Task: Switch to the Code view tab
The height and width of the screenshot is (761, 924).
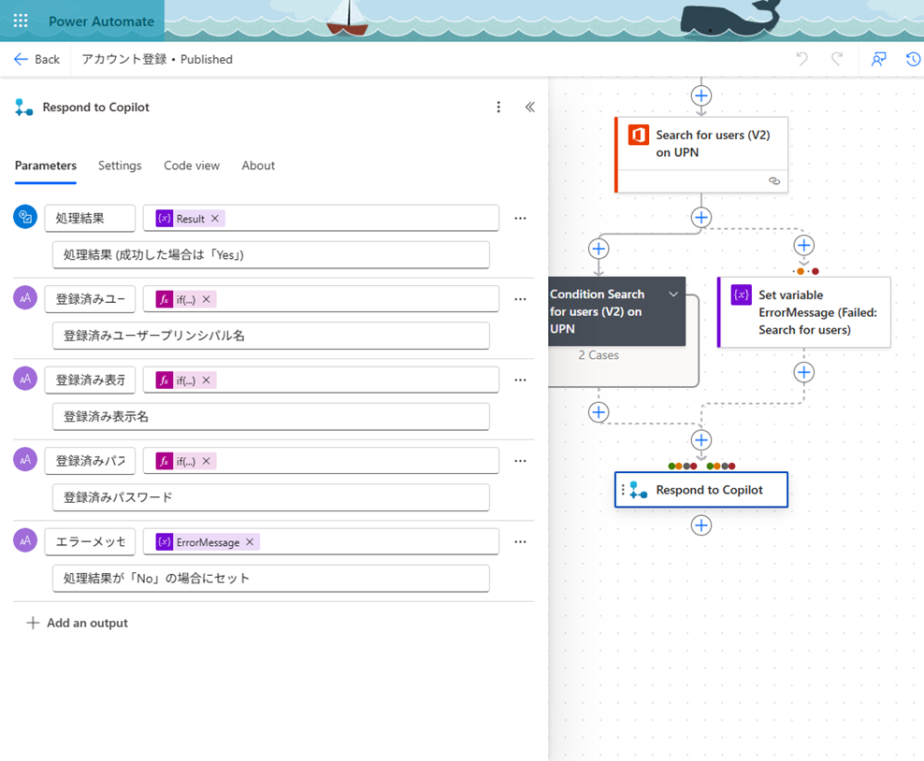Action: click(192, 165)
